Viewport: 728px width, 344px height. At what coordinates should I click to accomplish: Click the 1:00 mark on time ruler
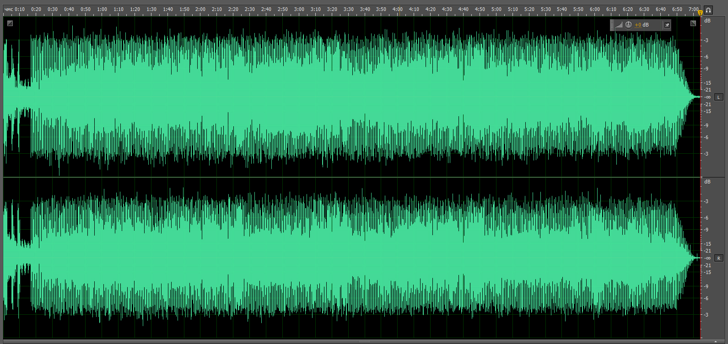102,10
